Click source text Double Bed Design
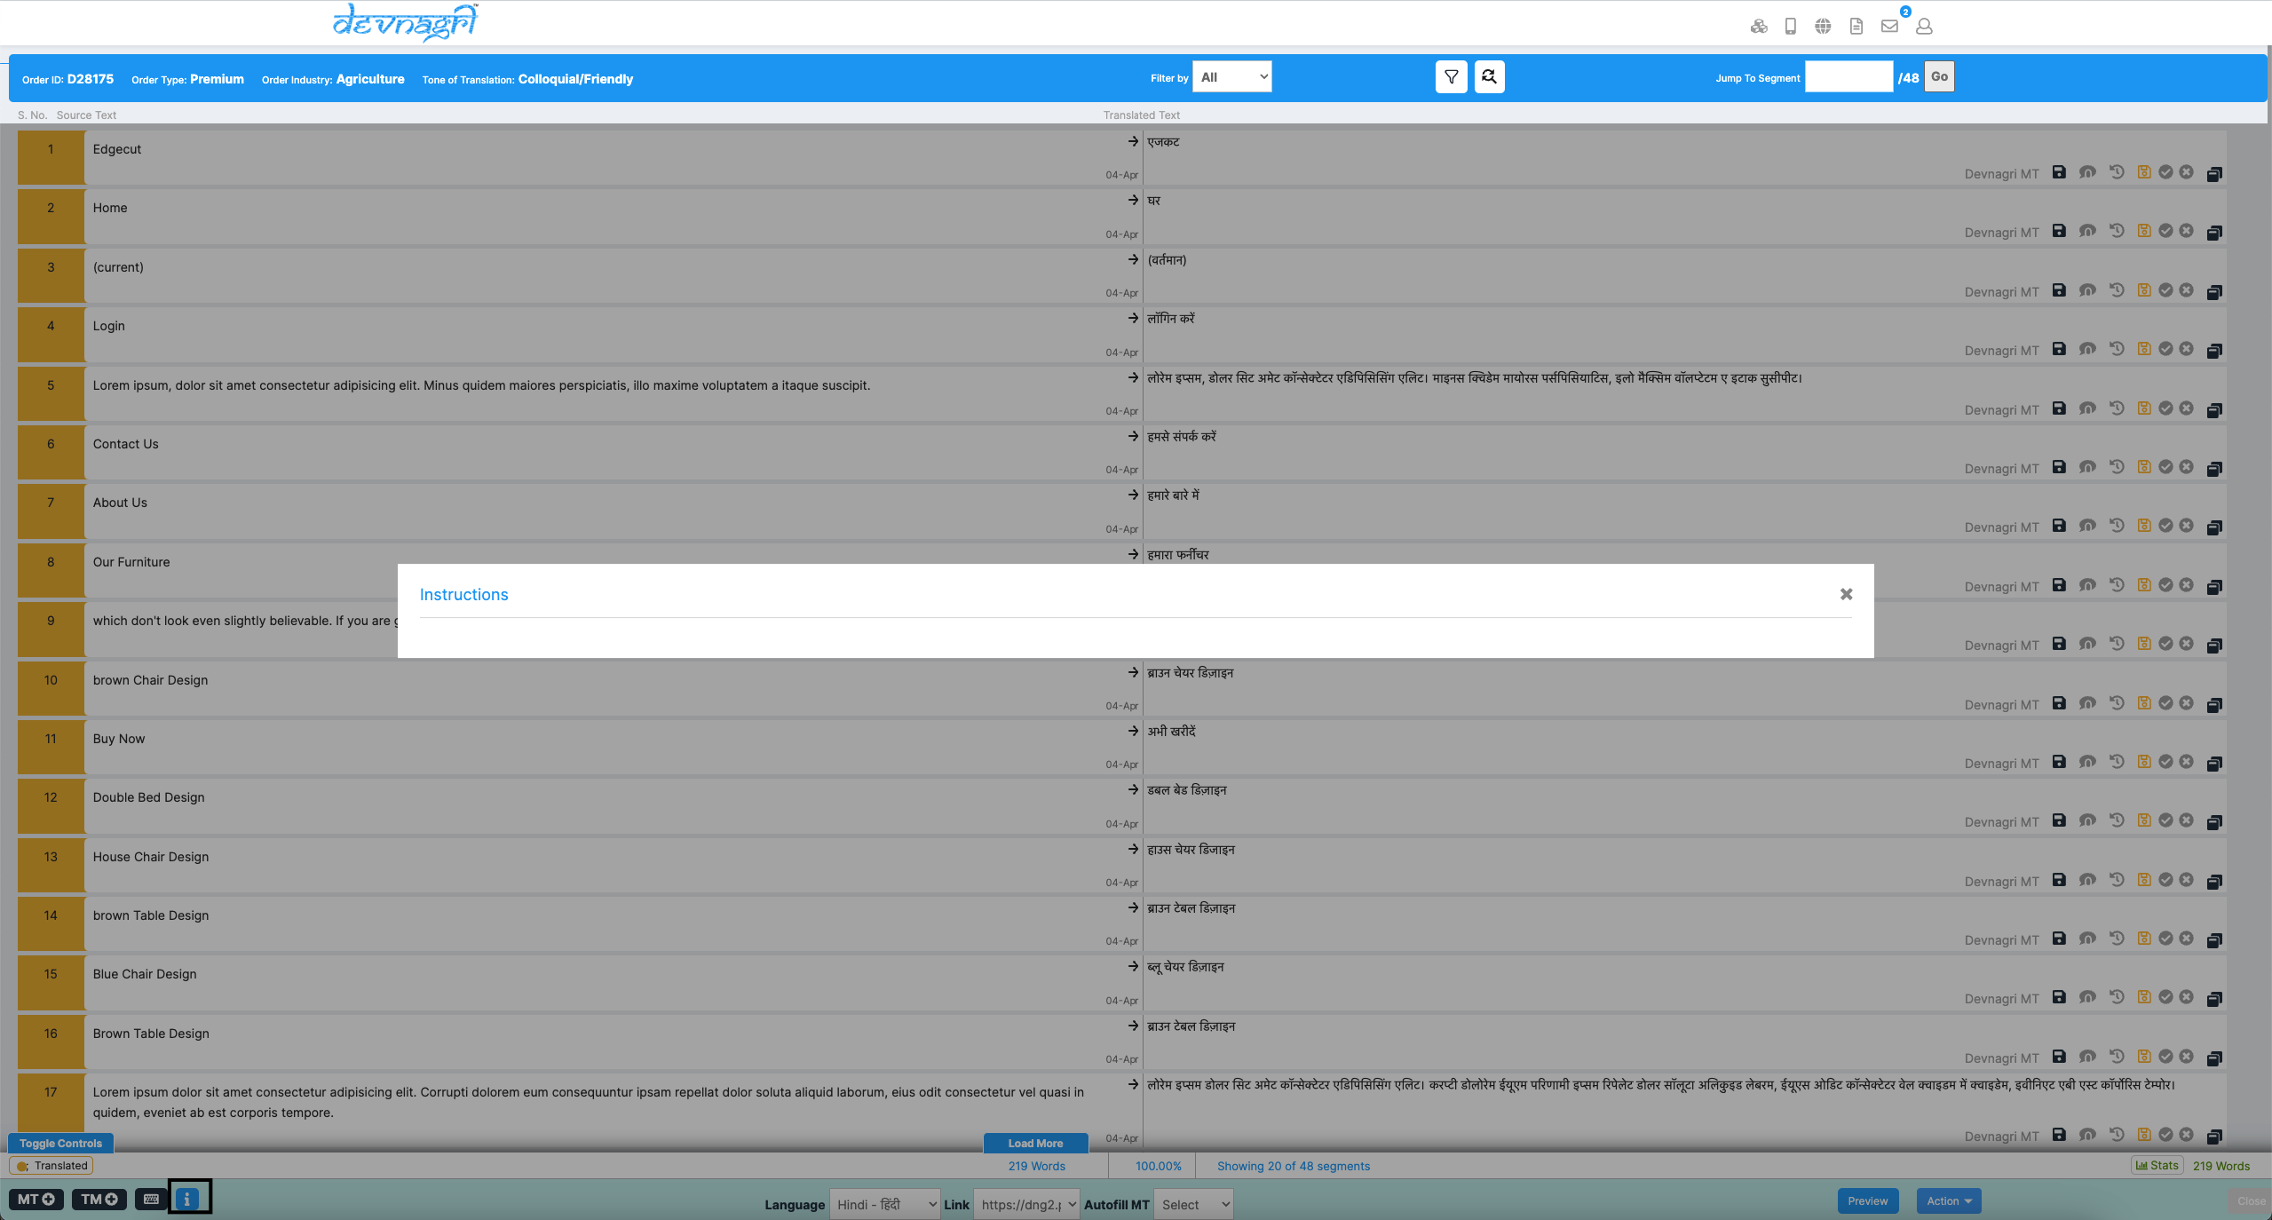Screen dimensions: 2272x1220 click(149, 797)
